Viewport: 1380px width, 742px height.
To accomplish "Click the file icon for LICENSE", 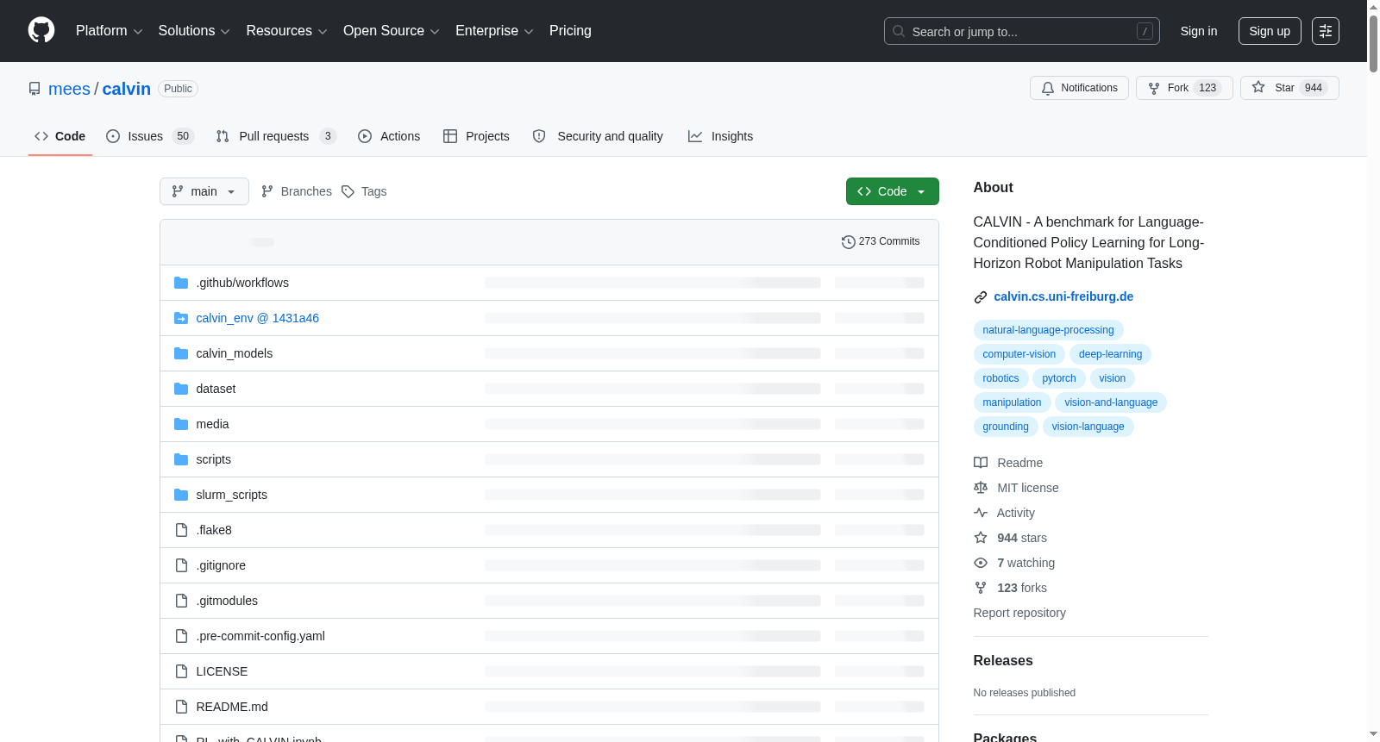I will 181,671.
